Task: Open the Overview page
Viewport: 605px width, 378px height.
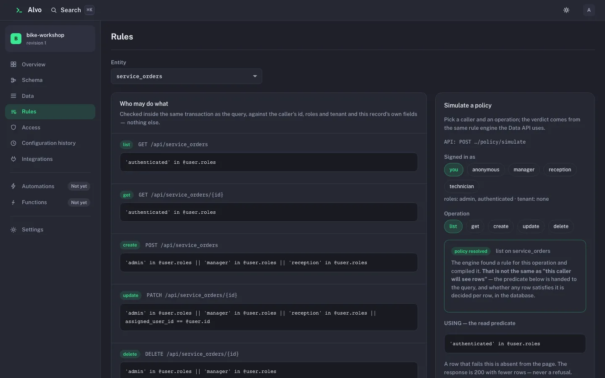Action: pyautogui.click(x=50, y=64)
